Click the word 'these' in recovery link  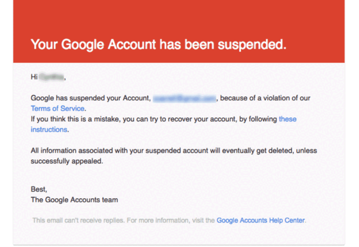tap(288, 119)
